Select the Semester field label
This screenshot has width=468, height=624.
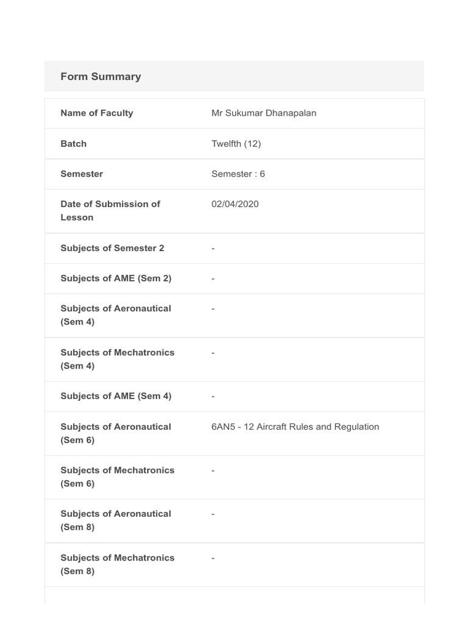82,174
